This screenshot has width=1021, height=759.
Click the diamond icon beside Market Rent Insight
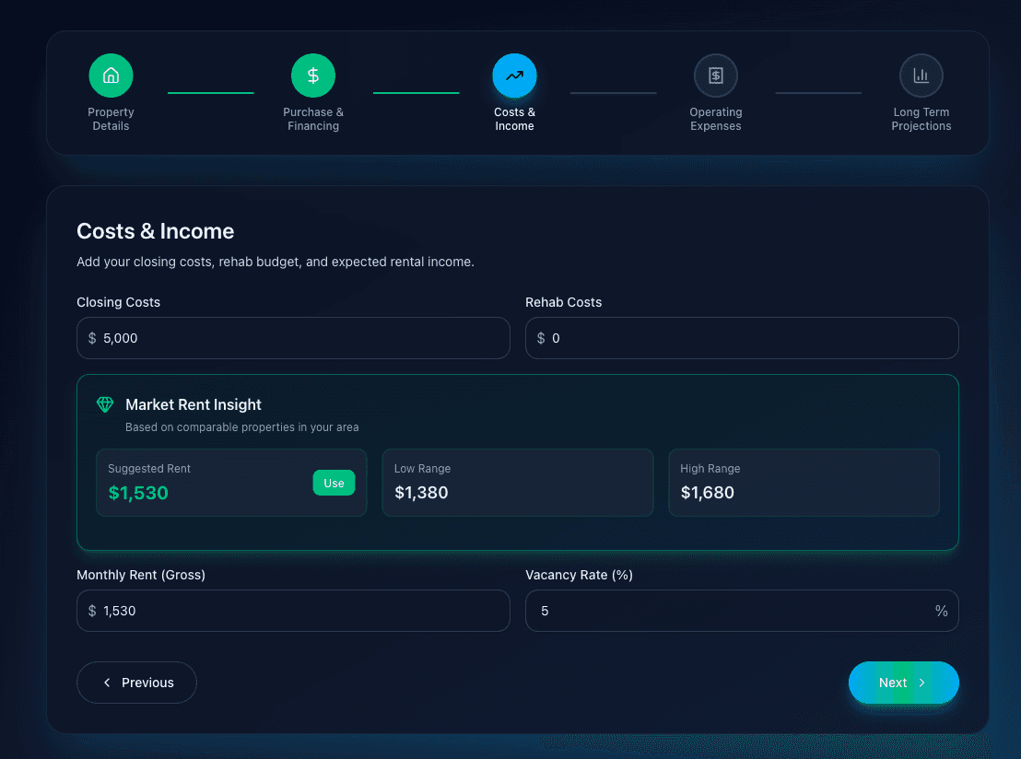click(x=105, y=404)
